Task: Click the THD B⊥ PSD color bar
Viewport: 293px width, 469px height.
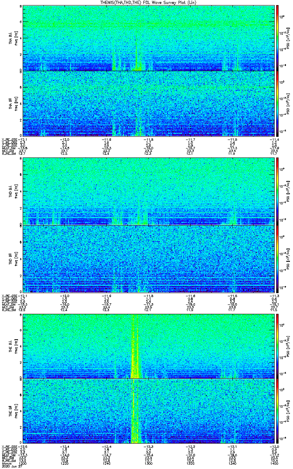Action: [x=278, y=191]
